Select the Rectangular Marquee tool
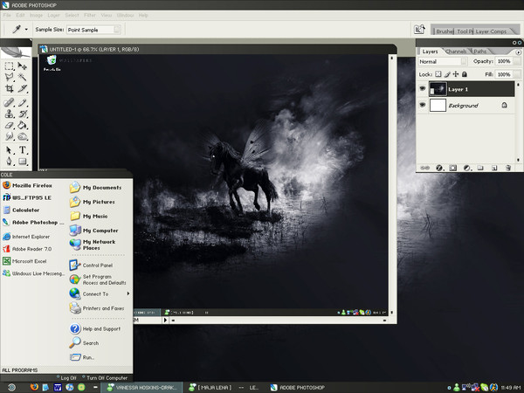This screenshot has width=524, height=393. (x=9, y=65)
